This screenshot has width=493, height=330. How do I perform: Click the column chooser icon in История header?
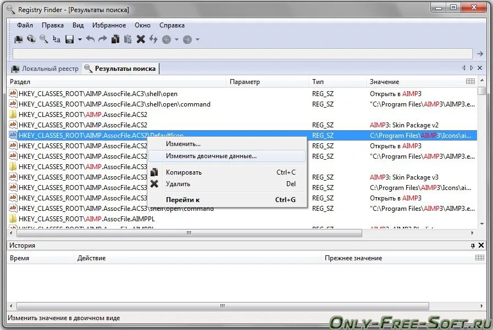pyautogui.click(x=480, y=258)
